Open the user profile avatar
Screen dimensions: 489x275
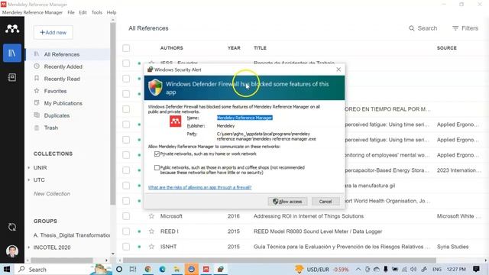click(12, 251)
